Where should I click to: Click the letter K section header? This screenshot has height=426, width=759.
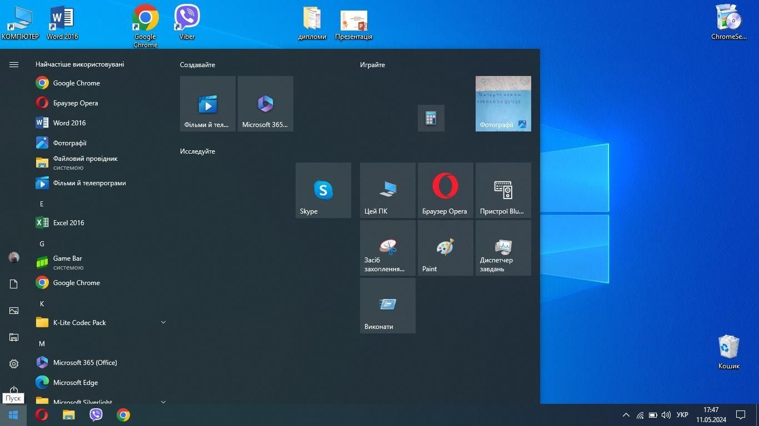point(41,304)
